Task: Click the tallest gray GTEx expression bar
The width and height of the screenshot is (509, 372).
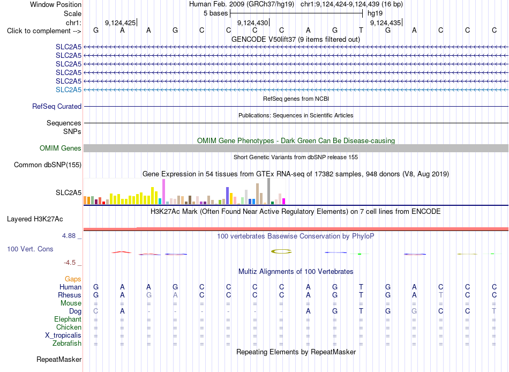Action: [x=269, y=191]
